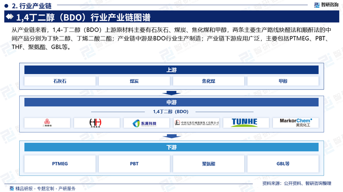Click the paragraph line starting 间产品分别为丁炔二醇

(x=171, y=38)
